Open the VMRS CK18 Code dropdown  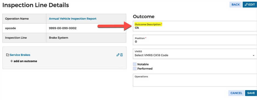tap(195, 54)
